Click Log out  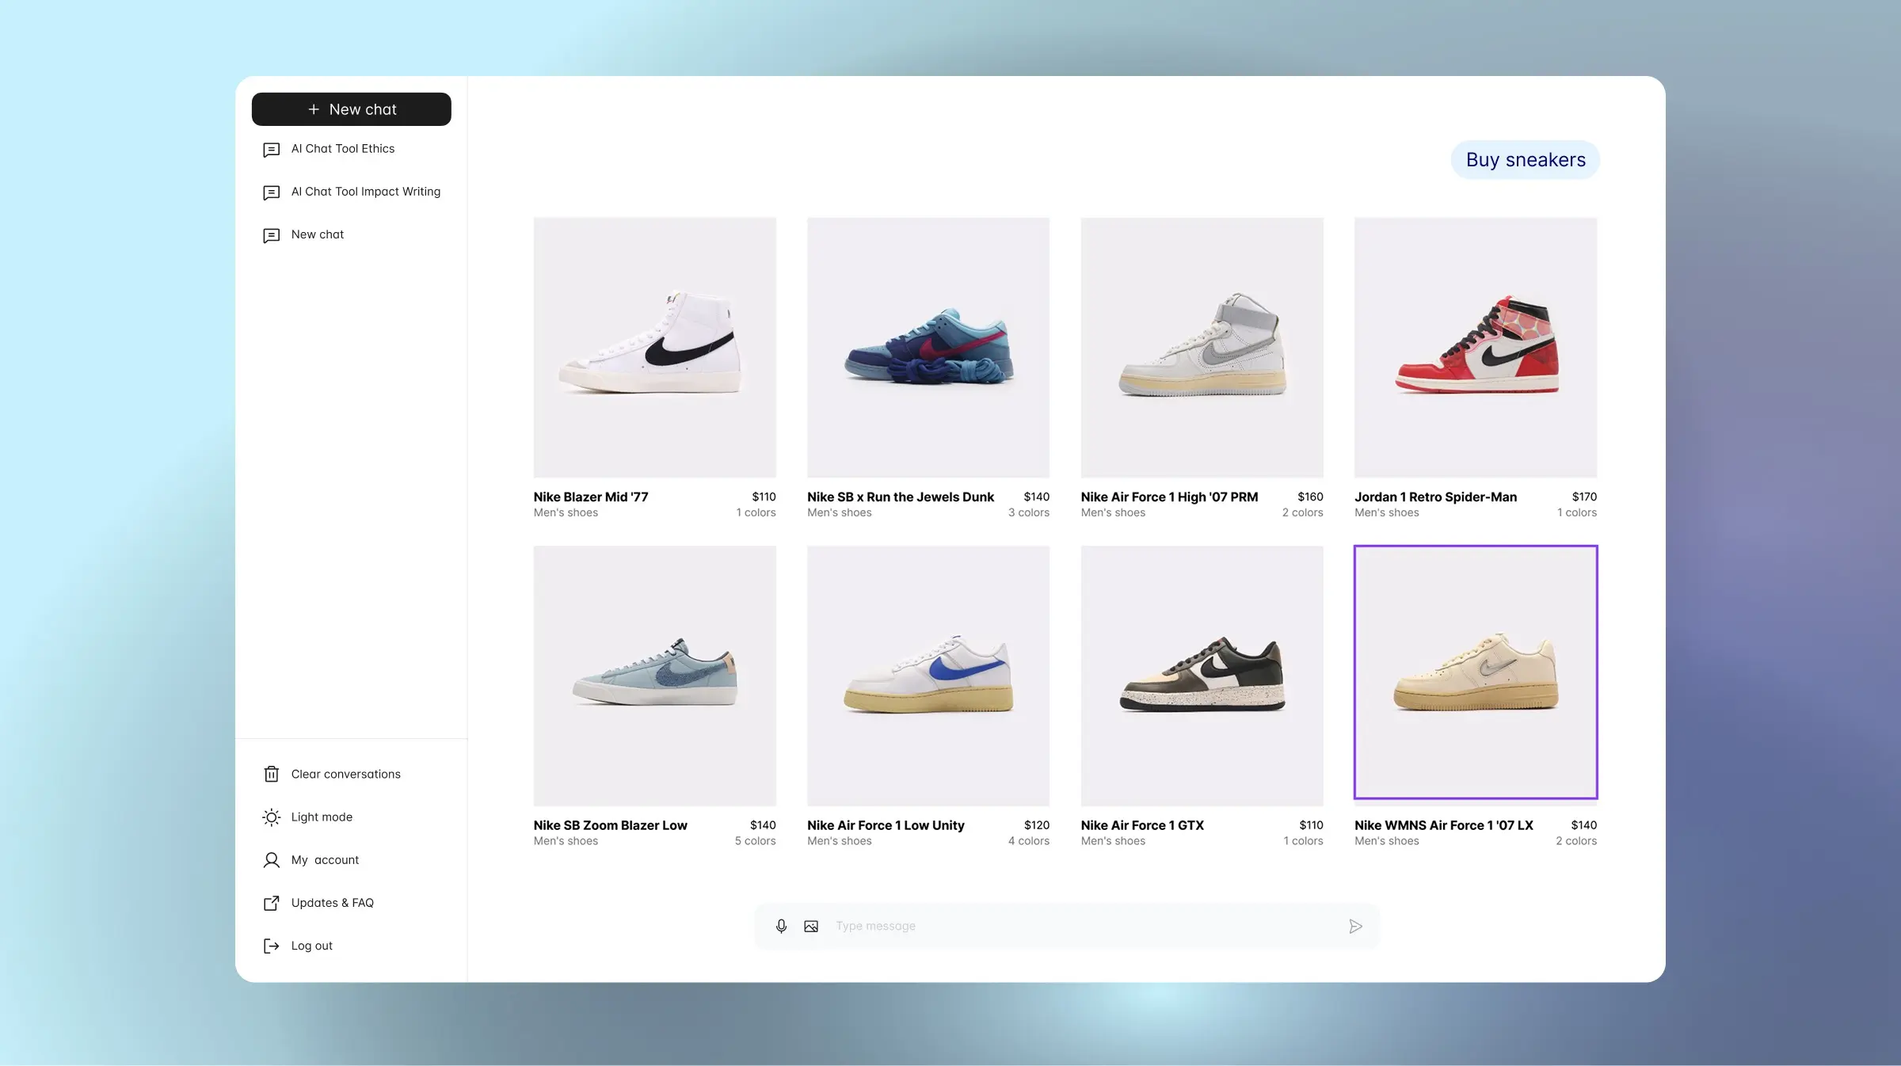(x=311, y=945)
